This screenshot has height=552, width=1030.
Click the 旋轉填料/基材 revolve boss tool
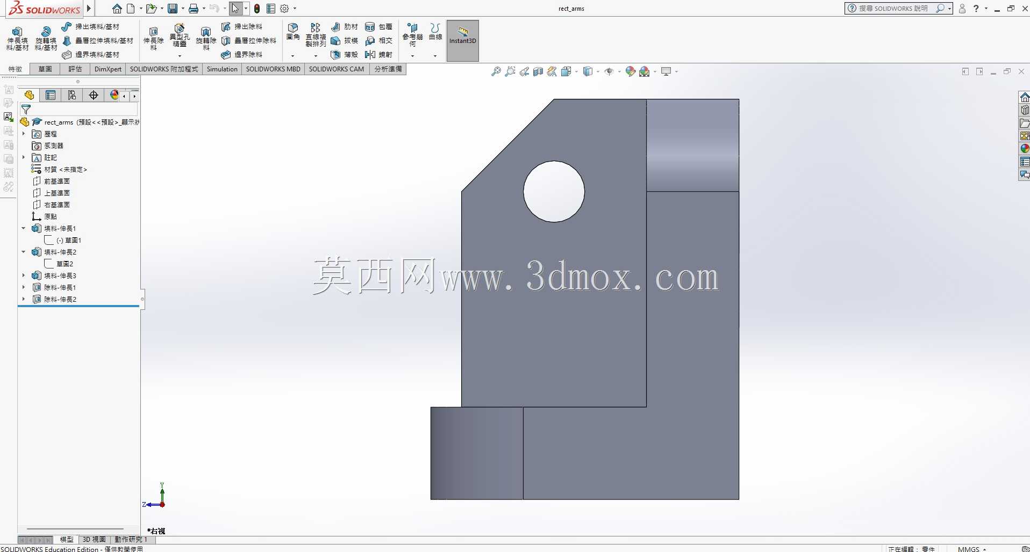click(x=46, y=39)
